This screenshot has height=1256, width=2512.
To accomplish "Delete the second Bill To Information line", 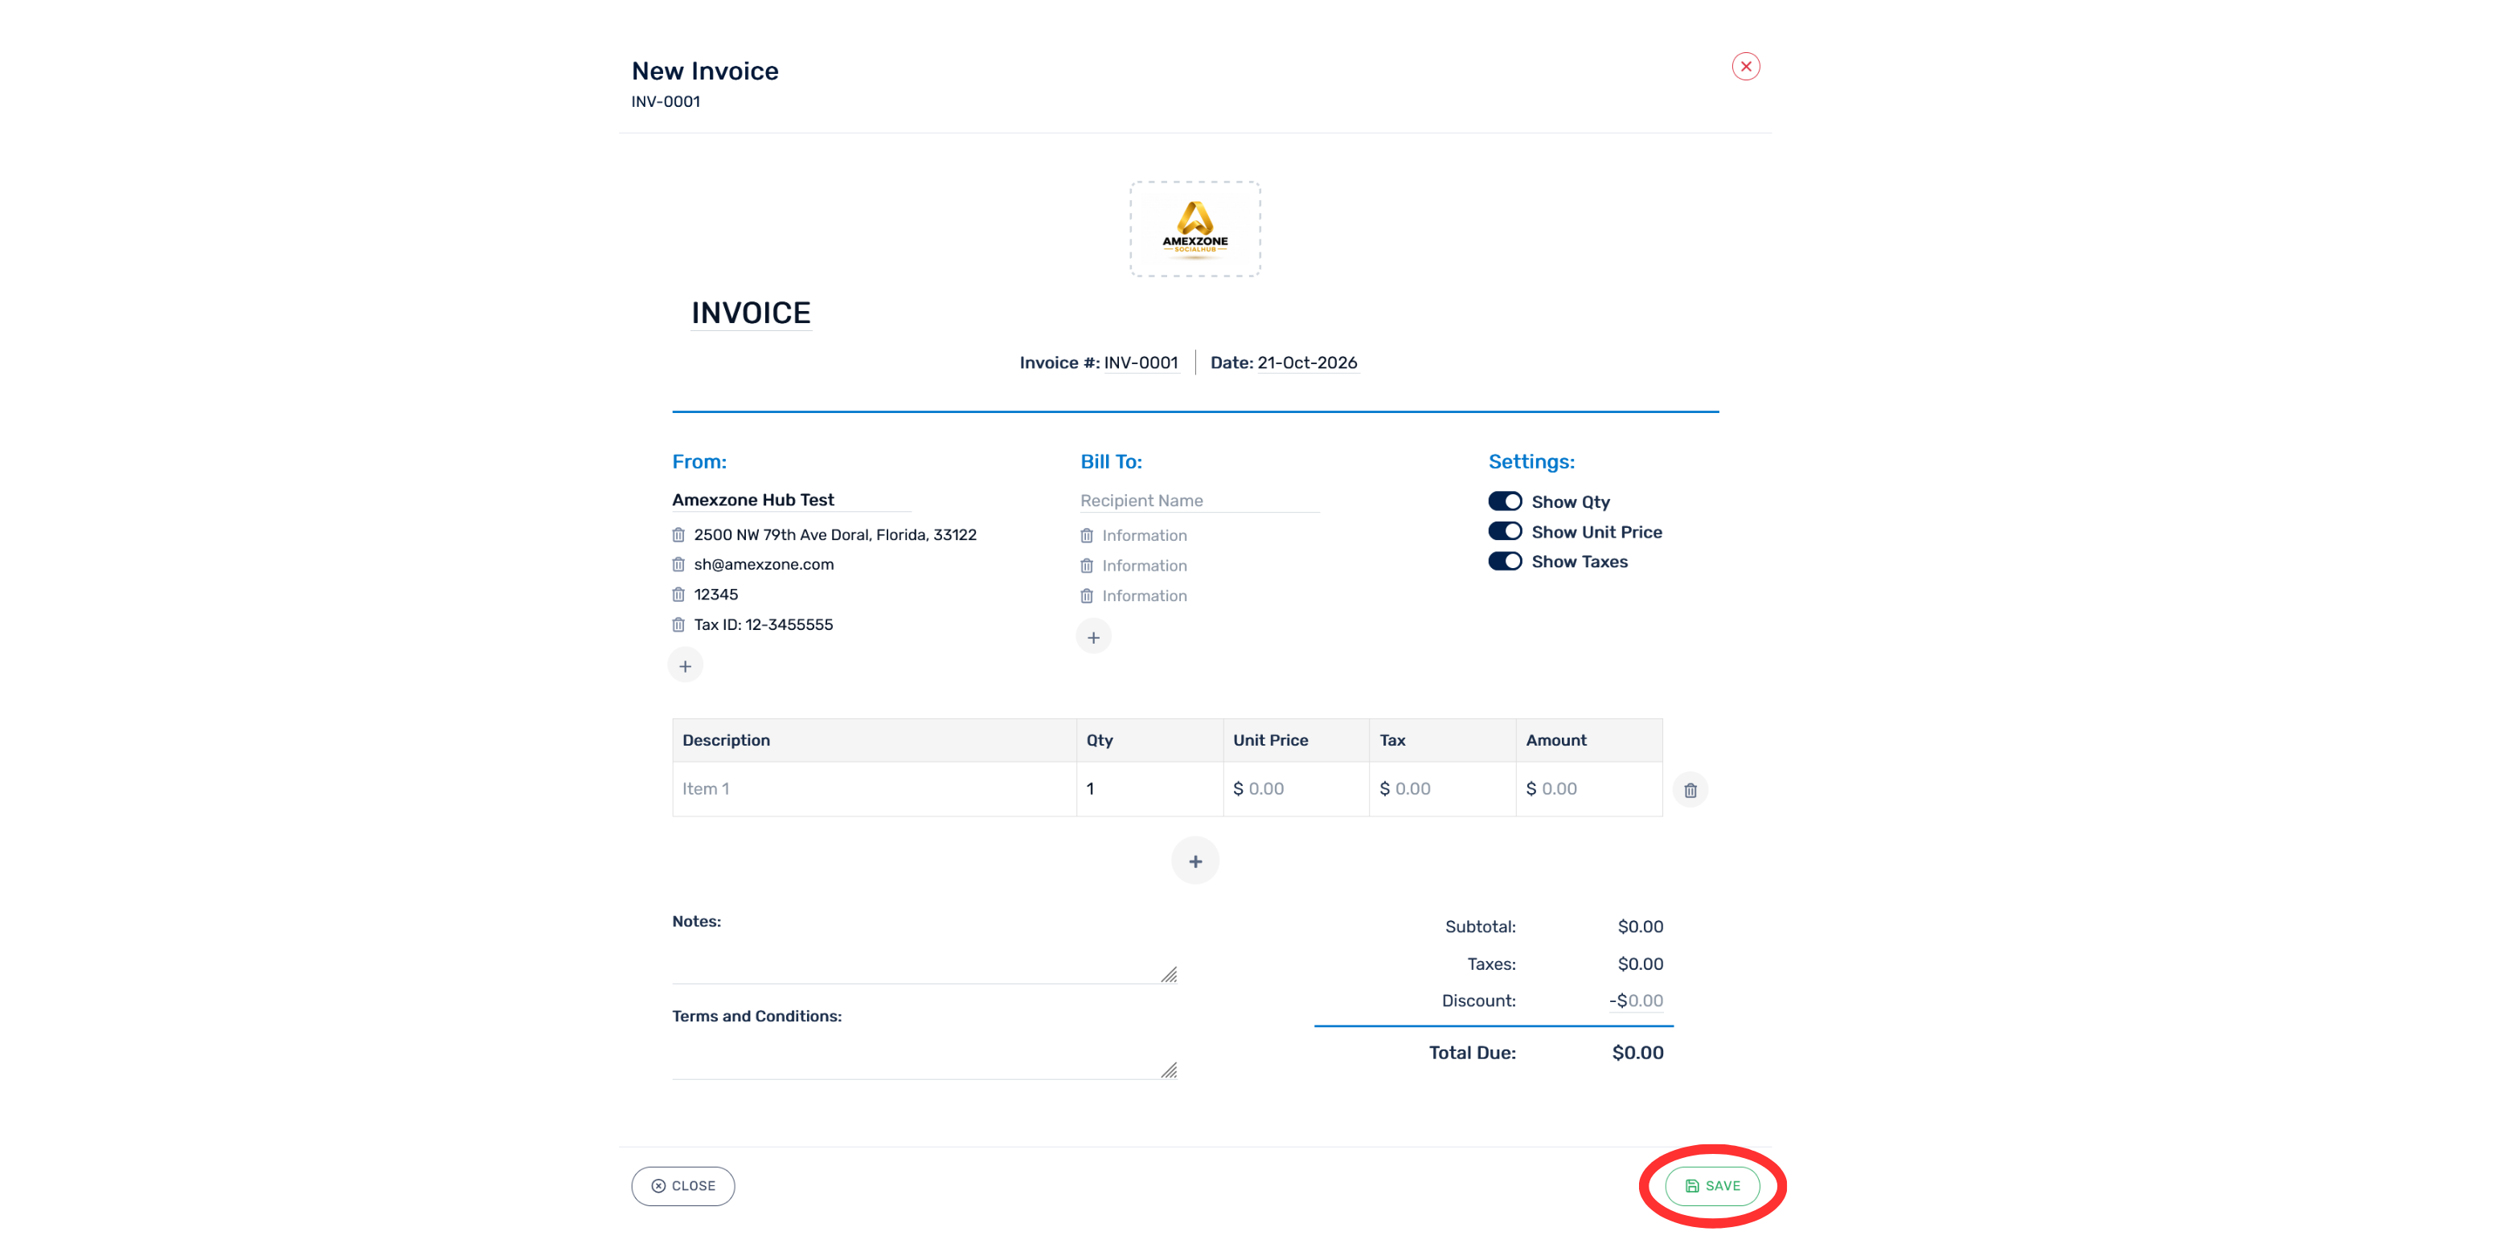I will (x=1086, y=566).
